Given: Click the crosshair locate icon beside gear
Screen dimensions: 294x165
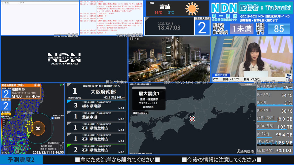Looking at the screenshot, I should [3, 153].
